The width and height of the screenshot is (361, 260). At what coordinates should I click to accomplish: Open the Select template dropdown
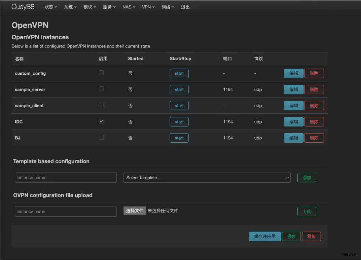pyautogui.click(x=207, y=178)
